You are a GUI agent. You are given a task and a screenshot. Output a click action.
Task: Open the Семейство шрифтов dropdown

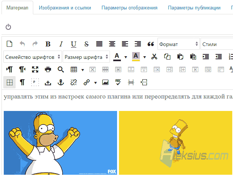click(32, 57)
